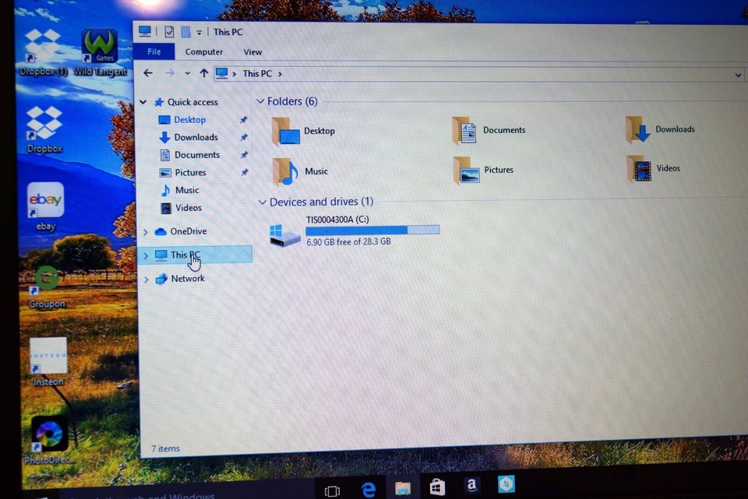748x499 pixels.
Task: Click the Up one level arrow
Action: 203,73
